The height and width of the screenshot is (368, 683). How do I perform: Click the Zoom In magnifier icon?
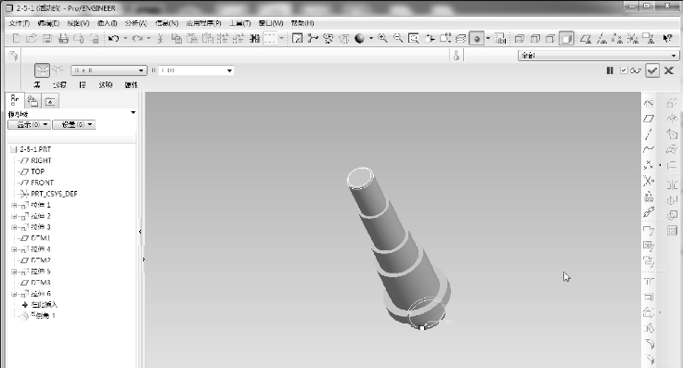[382, 38]
